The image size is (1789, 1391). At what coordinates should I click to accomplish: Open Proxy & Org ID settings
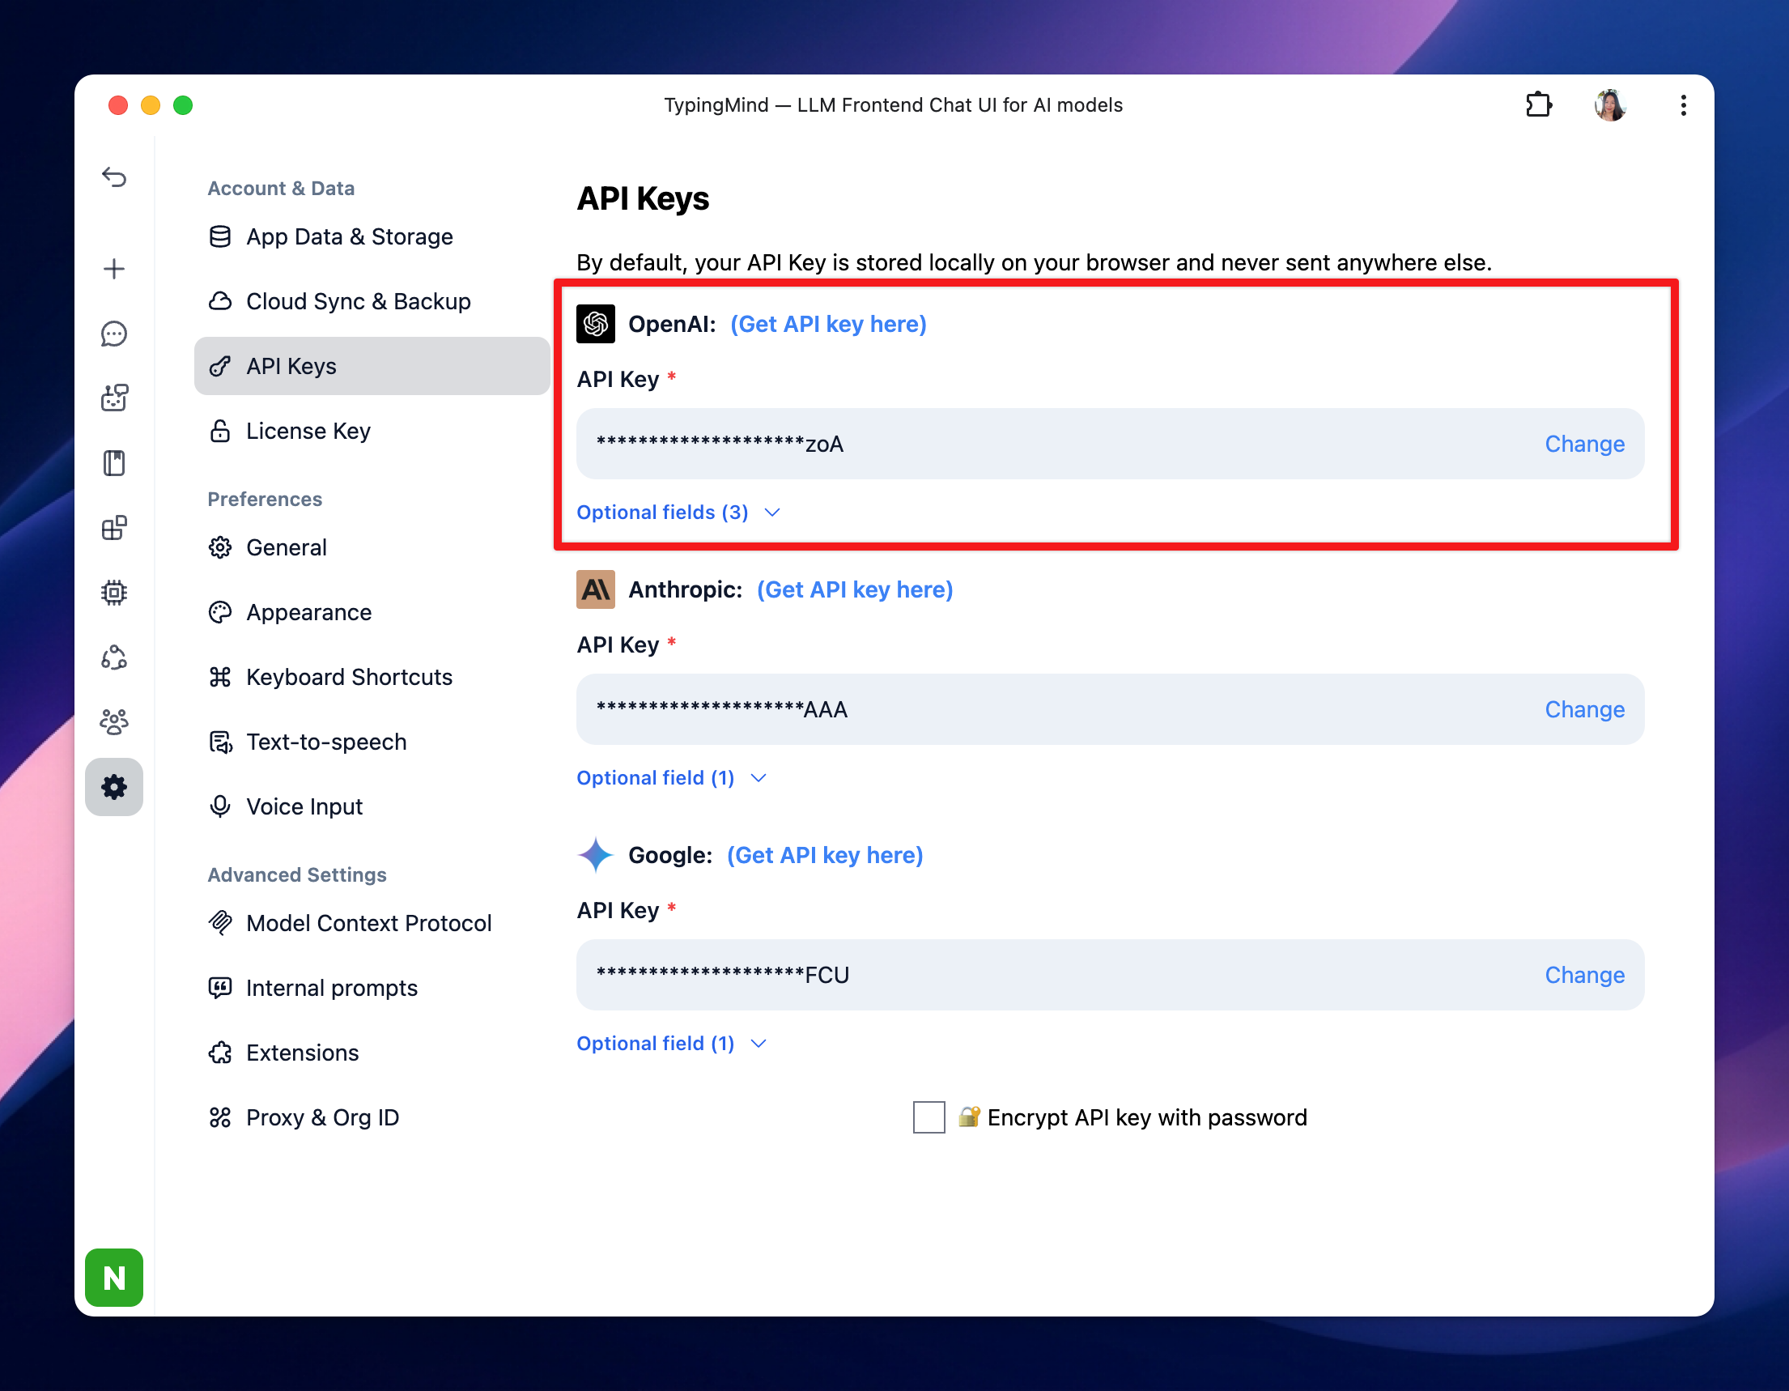coord(372,1117)
